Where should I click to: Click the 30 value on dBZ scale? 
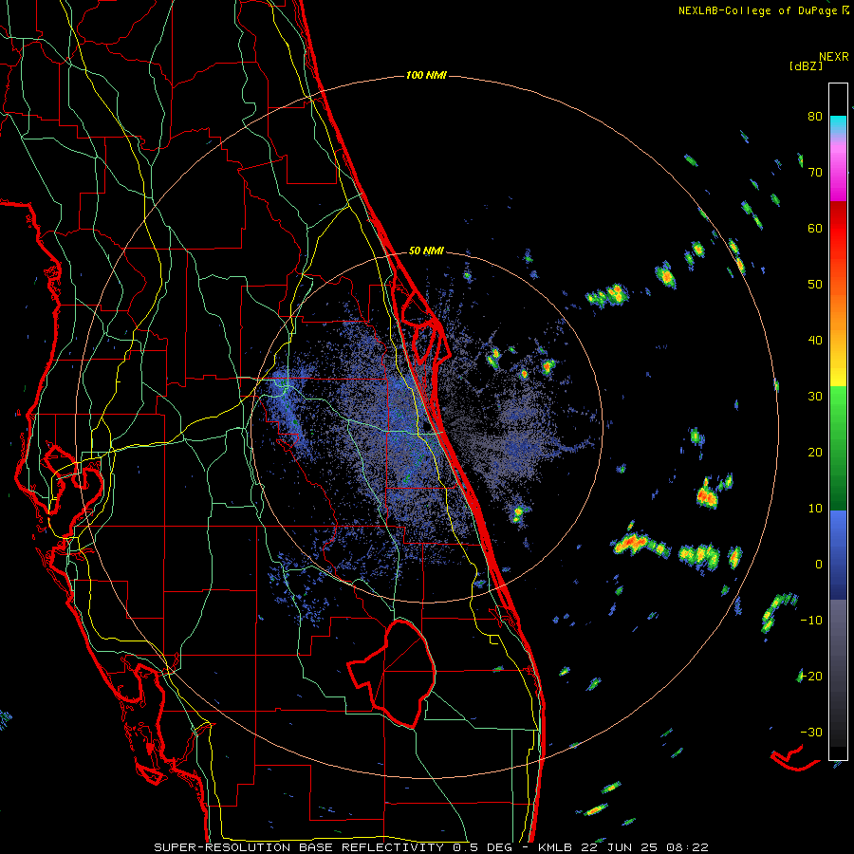pyautogui.click(x=815, y=396)
